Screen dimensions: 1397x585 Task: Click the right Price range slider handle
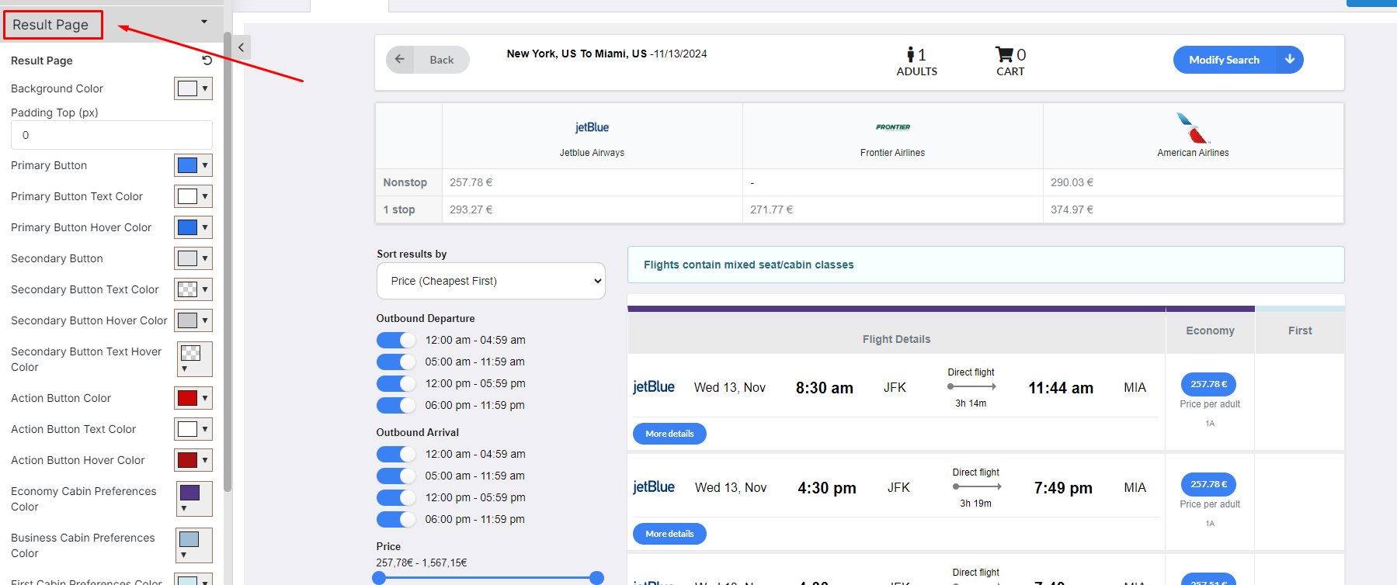[x=596, y=578]
